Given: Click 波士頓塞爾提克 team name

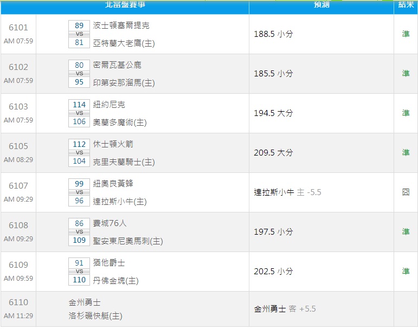Looking at the screenshot, I should tap(121, 25).
